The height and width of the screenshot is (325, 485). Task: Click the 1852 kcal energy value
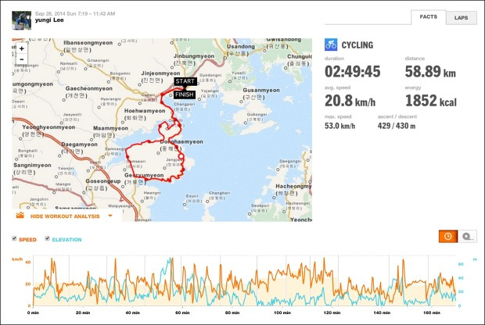tap(431, 101)
